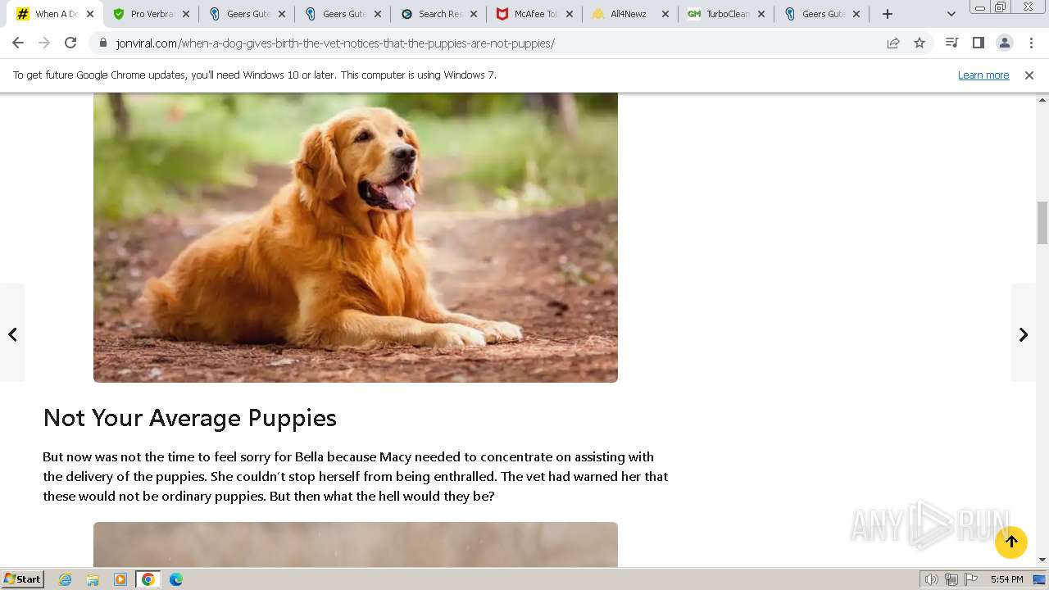Screen dimensions: 1049x590
Task: Open the Chrome three-dot menu
Action: (x=1031, y=43)
